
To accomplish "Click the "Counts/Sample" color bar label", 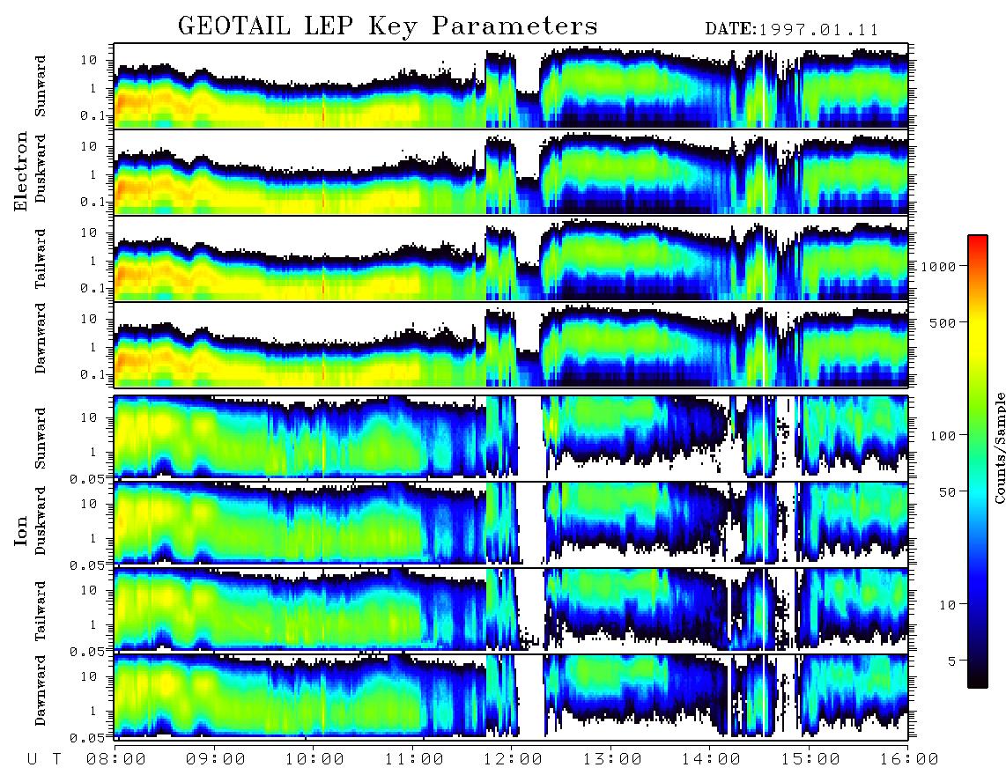I will tap(999, 447).
